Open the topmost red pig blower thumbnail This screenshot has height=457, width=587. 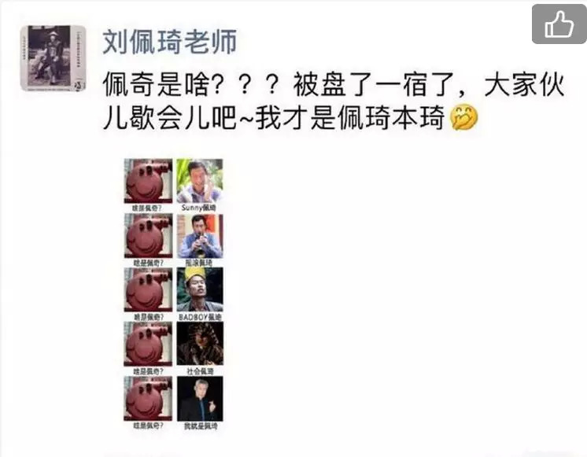[148, 181]
